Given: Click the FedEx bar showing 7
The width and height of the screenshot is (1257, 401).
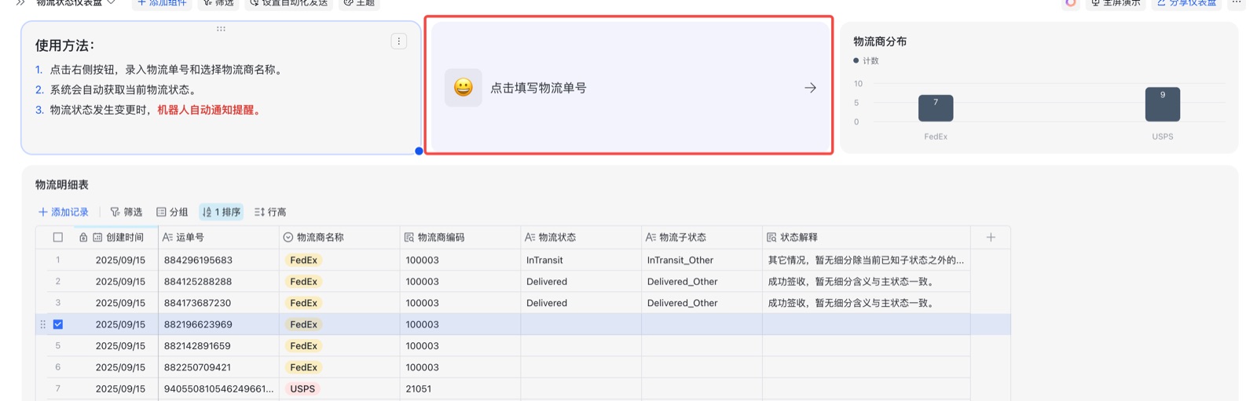Looking at the screenshot, I should [936, 108].
